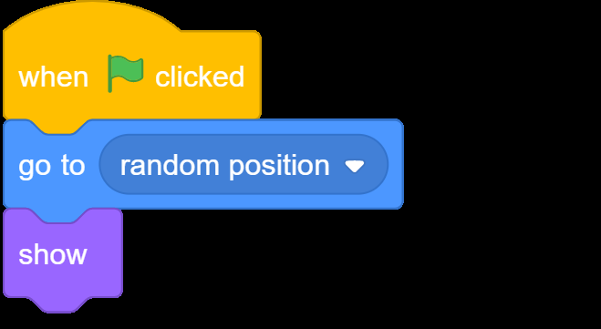The height and width of the screenshot is (329, 601).
Task: Open the random position dropdown menu
Action: pyautogui.click(x=244, y=164)
